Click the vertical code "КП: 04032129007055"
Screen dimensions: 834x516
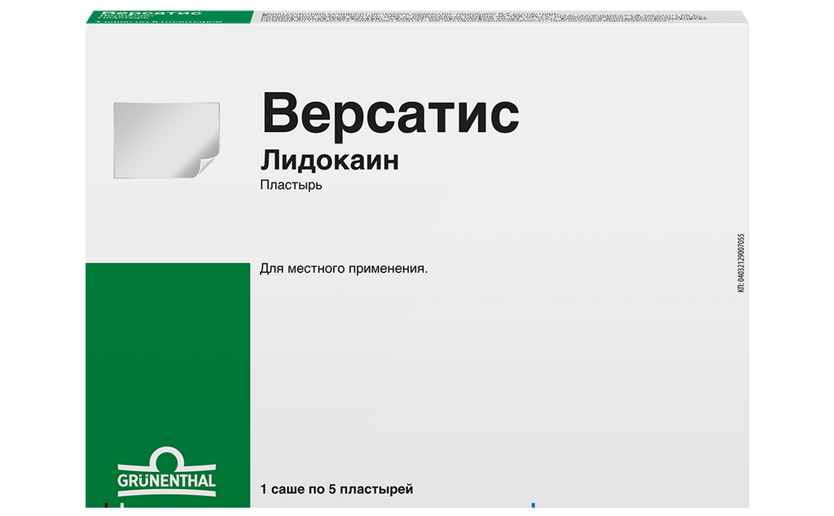coord(741,263)
